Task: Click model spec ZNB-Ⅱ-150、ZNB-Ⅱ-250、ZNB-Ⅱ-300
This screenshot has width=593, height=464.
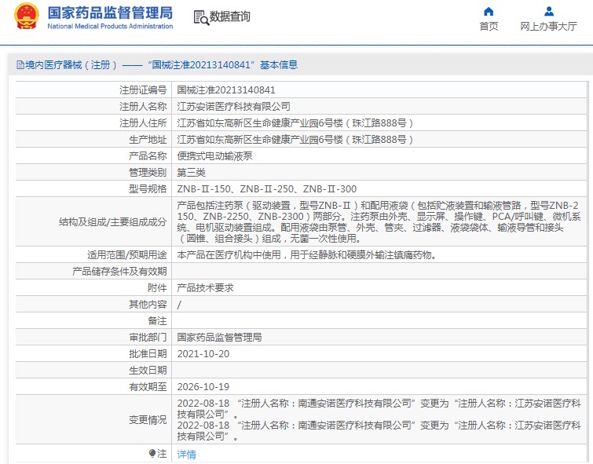Action: (x=266, y=189)
